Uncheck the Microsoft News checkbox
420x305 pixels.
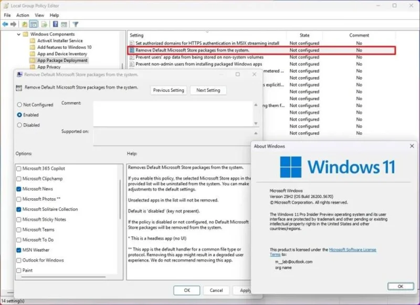[x=19, y=189]
